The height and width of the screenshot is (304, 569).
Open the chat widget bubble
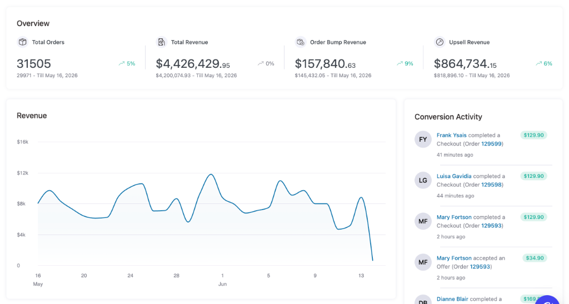click(547, 300)
